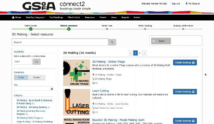This screenshot has height=124, width=214.
Task: Create booking for 3D Making Online Triage
Action: coord(185,63)
